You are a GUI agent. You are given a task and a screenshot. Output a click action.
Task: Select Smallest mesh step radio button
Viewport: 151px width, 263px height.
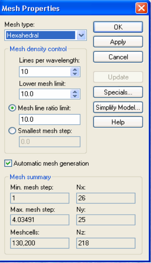point(12,131)
